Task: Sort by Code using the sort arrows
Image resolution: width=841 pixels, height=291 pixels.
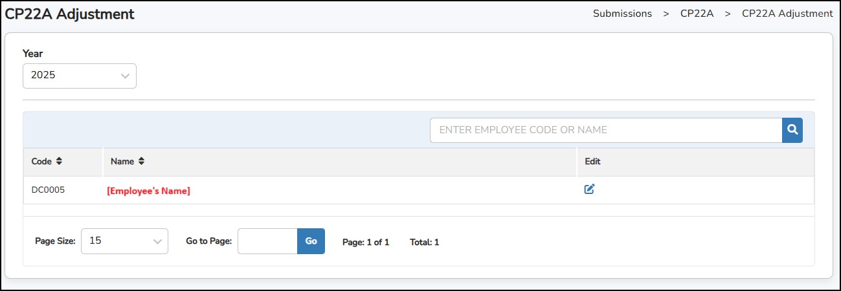Action: click(59, 162)
